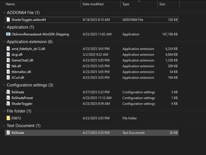206x155 pixels.
Task: Collapse the Configuration settings group
Action: click(x=4, y=85)
